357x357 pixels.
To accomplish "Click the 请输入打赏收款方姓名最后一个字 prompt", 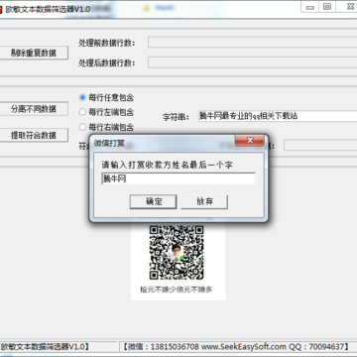I will [167, 165].
